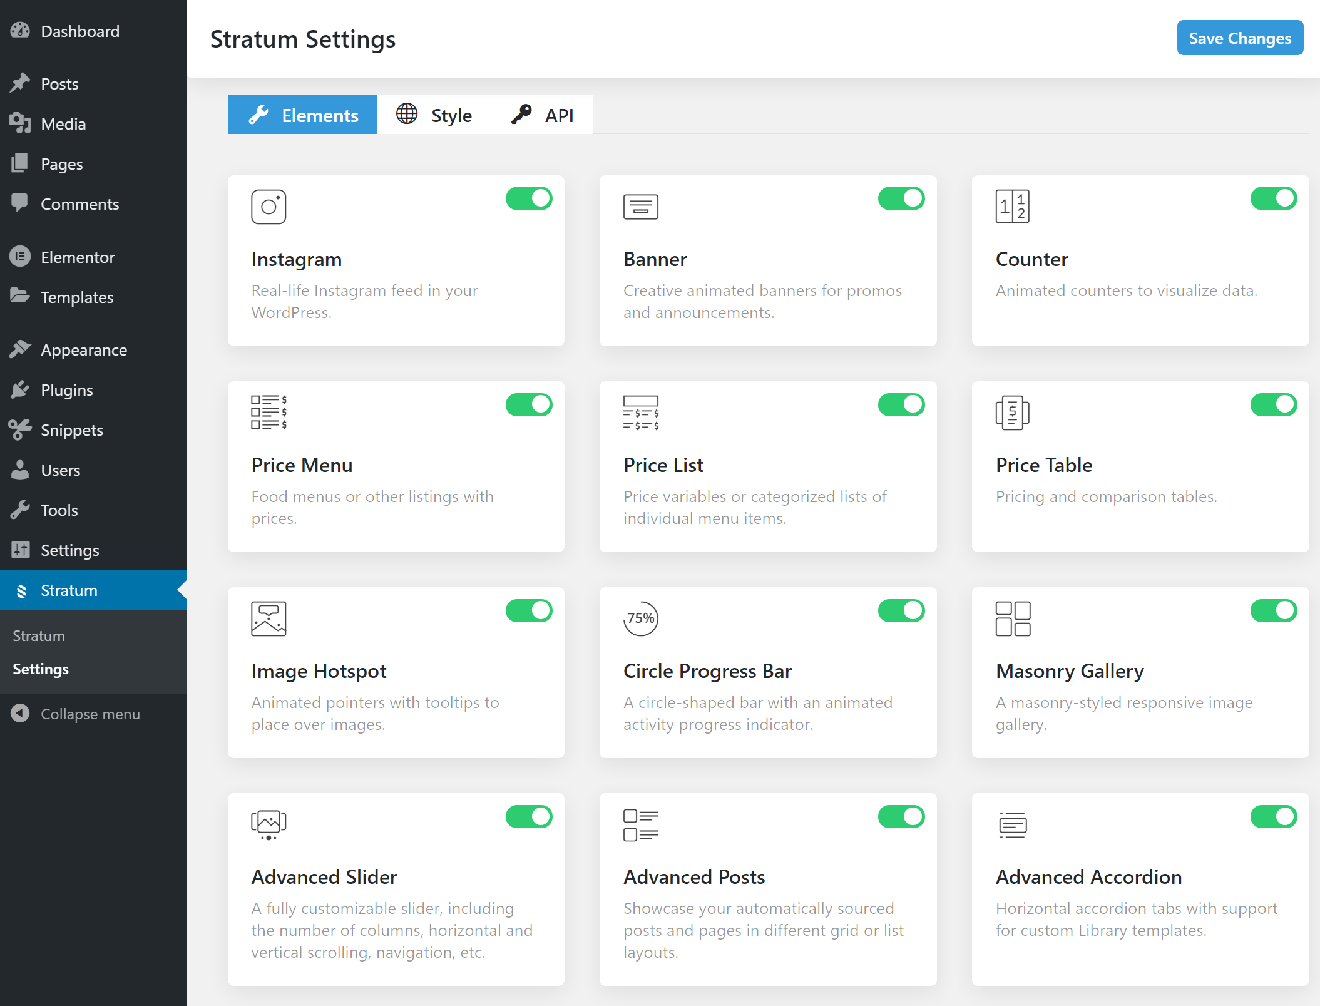Screen dimensions: 1320x1006
Task: Click the Dashboard gauge icon
Action: coord(20,31)
